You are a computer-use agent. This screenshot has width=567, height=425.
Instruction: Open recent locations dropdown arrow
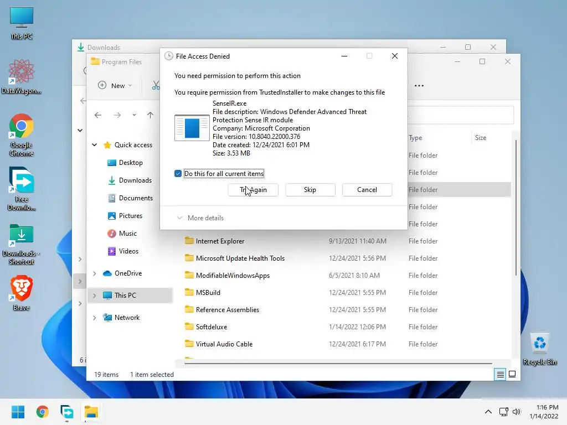(134, 115)
